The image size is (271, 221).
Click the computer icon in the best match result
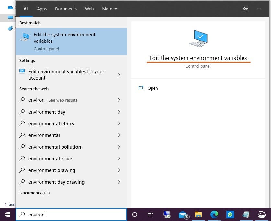[x=25, y=37]
